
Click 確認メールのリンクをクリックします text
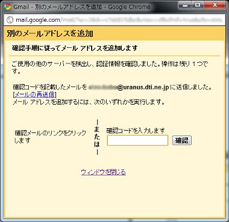pos(50,137)
